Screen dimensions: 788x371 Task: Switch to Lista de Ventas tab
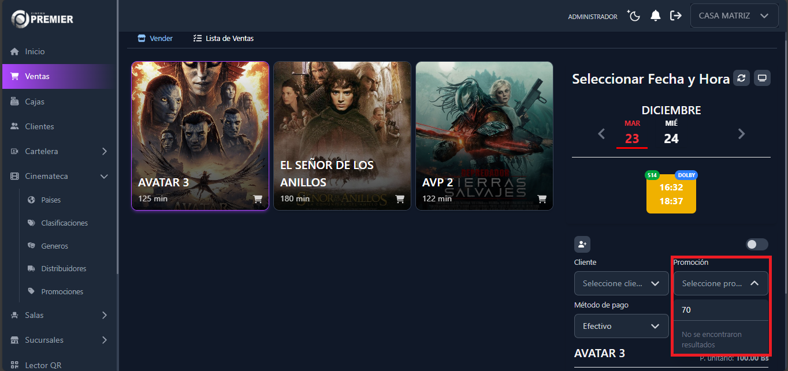[224, 39]
